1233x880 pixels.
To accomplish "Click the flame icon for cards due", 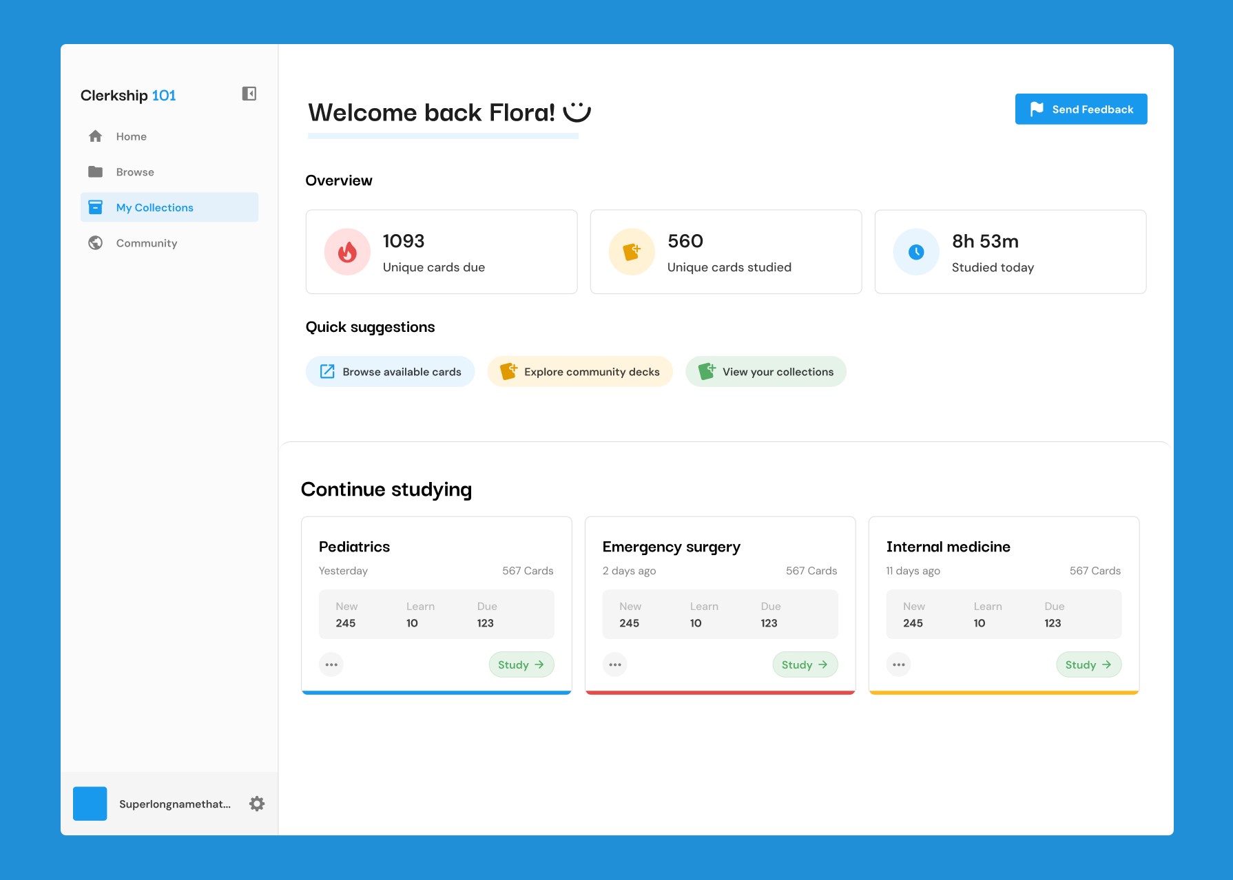I will (x=348, y=252).
